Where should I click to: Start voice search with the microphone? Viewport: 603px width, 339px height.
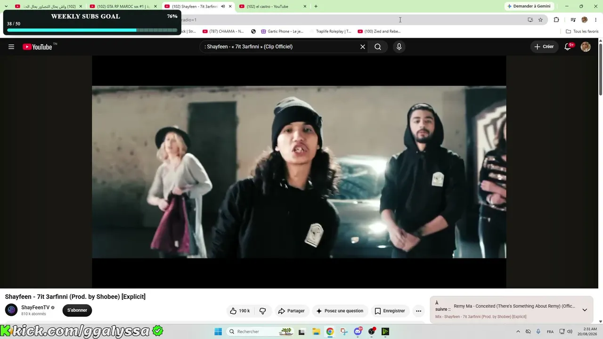(x=399, y=47)
